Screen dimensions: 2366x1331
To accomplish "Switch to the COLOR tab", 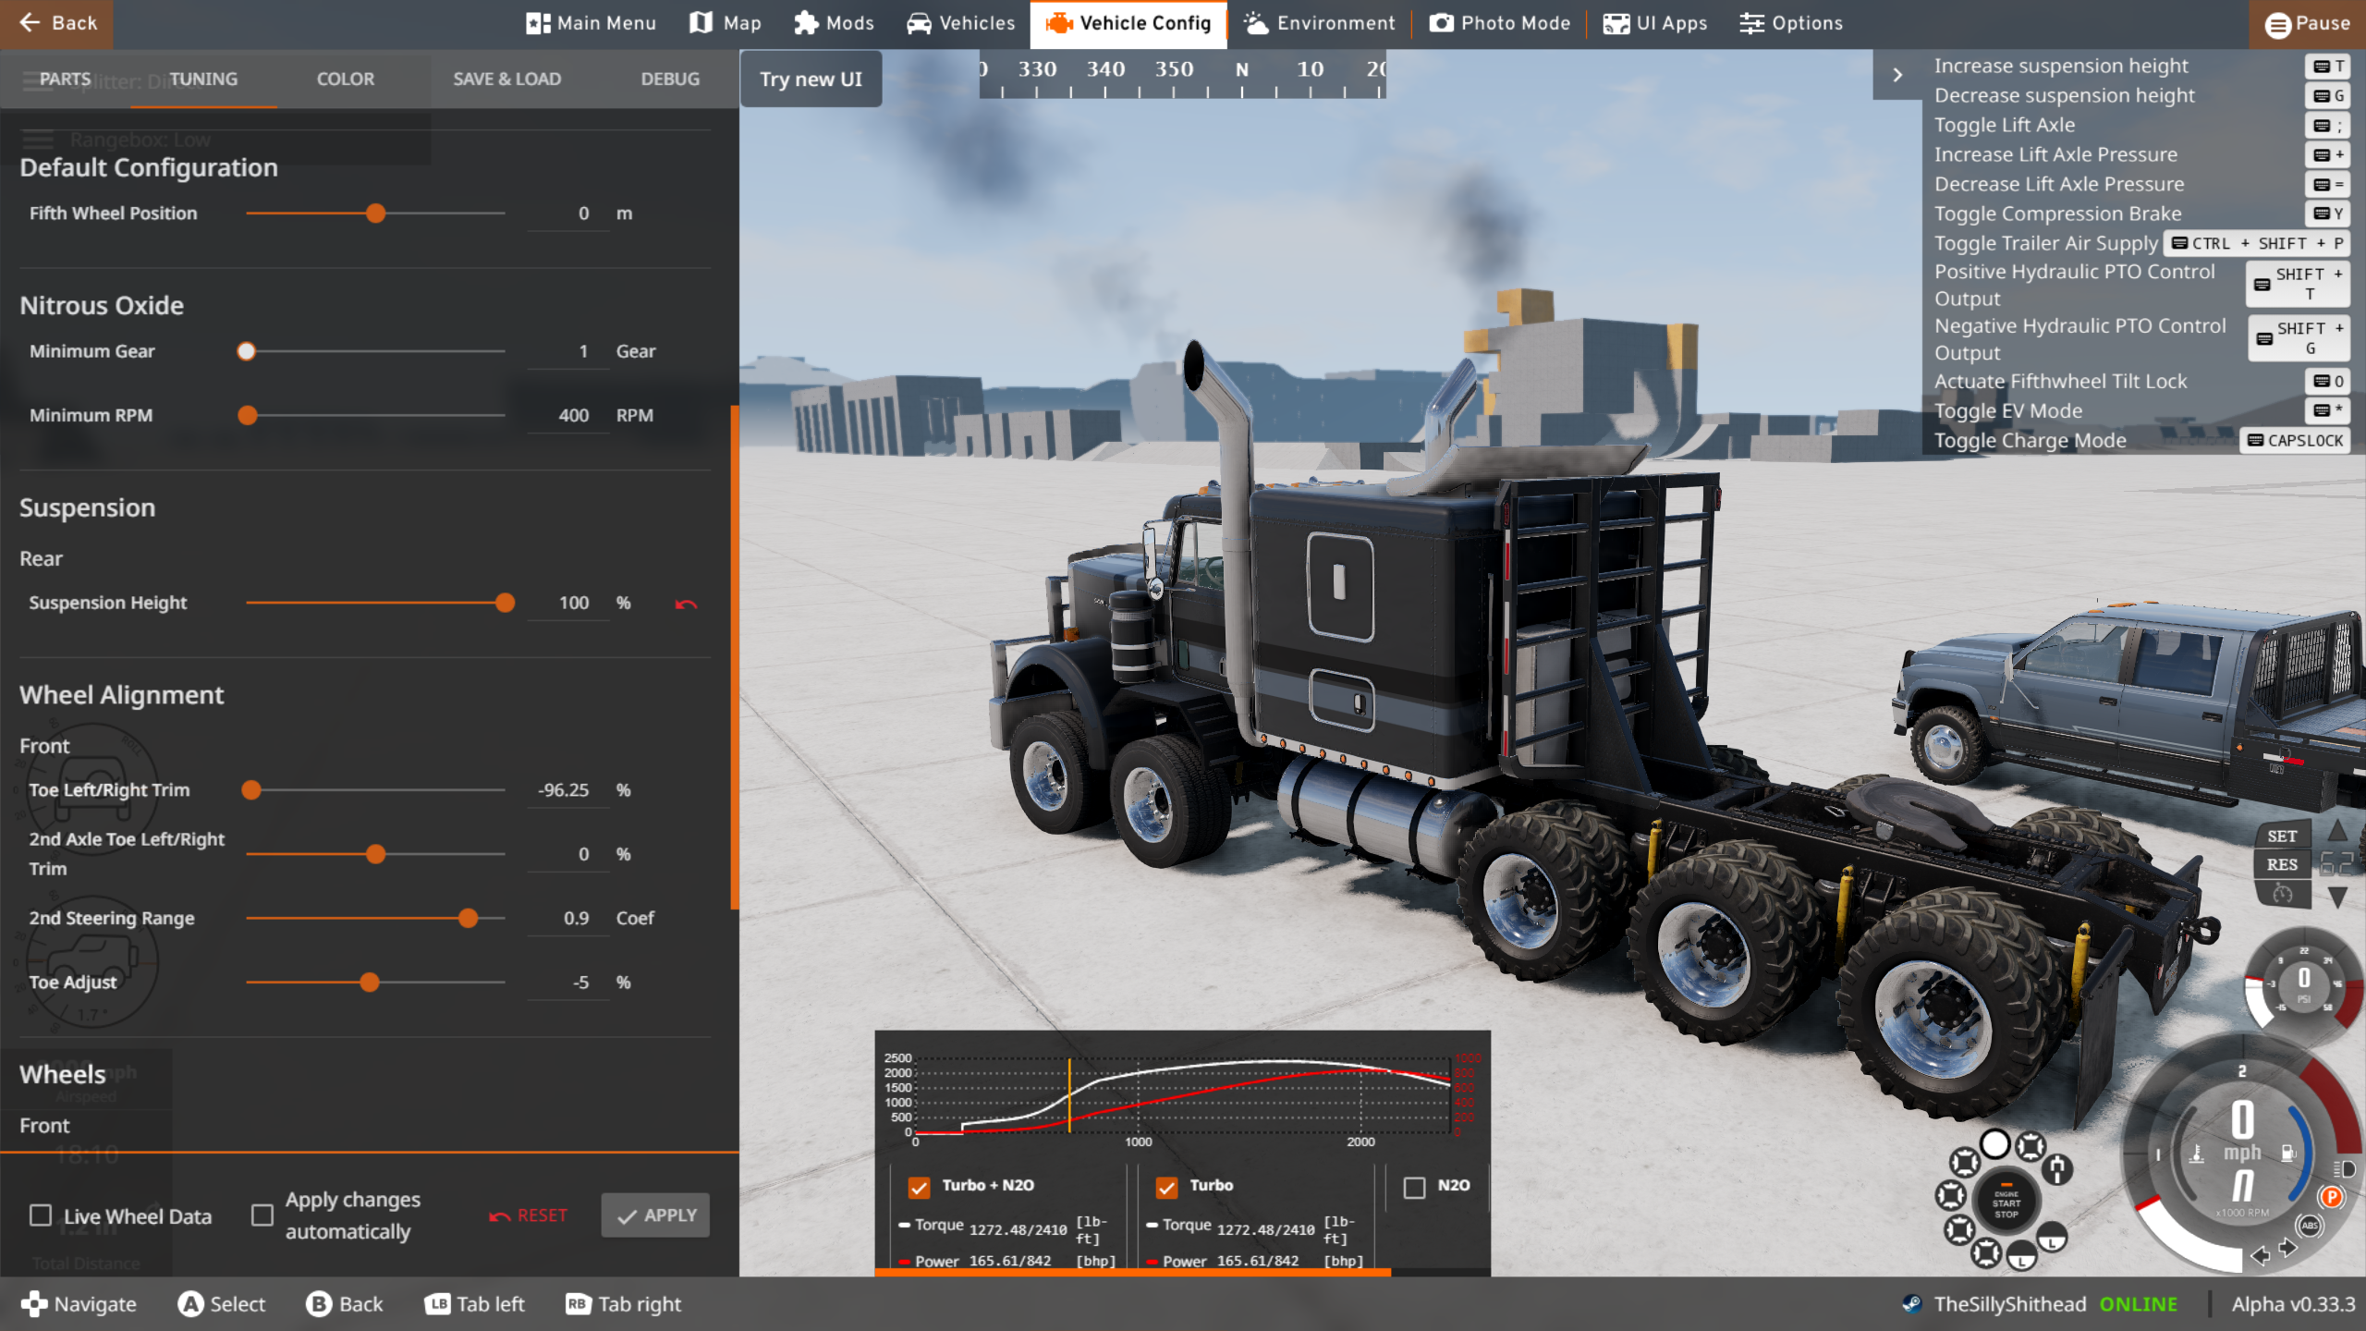I will [x=345, y=79].
